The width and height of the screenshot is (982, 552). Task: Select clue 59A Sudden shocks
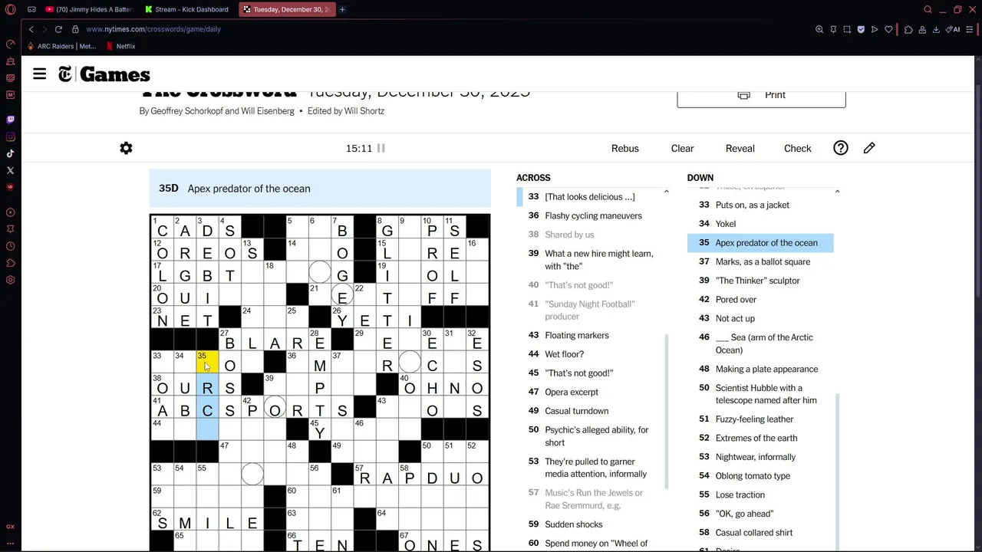[x=589, y=524]
